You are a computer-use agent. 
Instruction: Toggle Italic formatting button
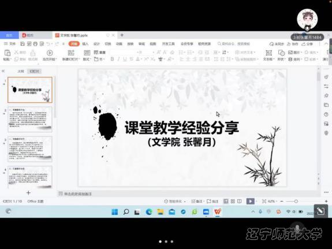pos(118,59)
